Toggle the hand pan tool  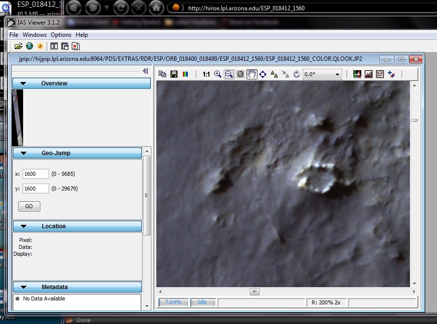(252, 74)
